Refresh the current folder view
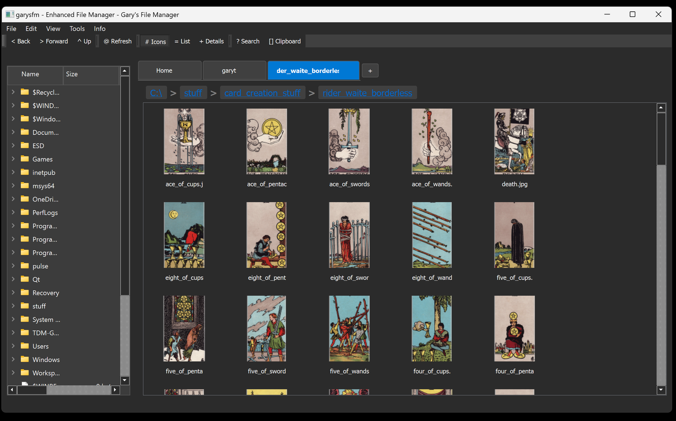The height and width of the screenshot is (421, 676). tap(118, 41)
